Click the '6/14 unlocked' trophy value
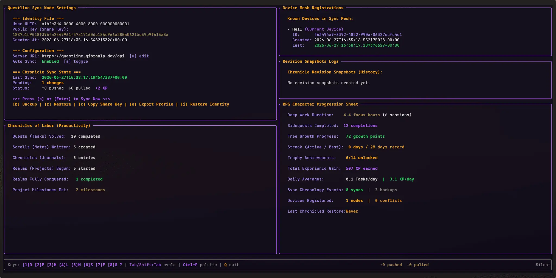The width and height of the screenshot is (556, 278). 362,158
